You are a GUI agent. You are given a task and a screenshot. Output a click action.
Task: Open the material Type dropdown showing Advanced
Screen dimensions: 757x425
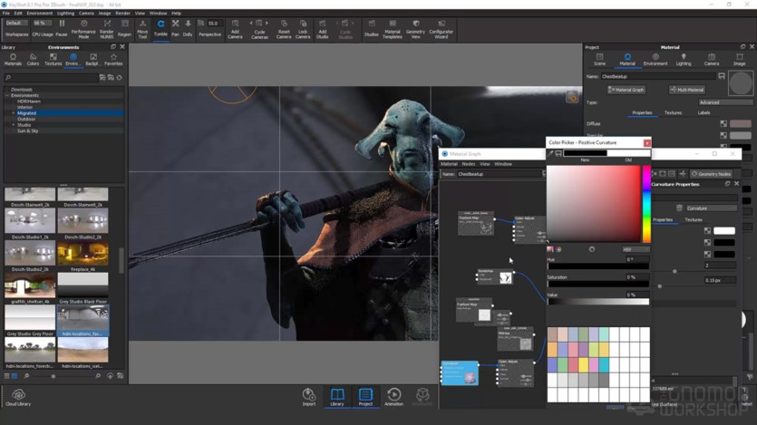[725, 102]
